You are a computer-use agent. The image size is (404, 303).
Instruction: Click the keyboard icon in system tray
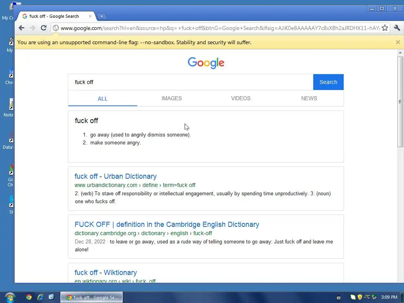click(x=339, y=297)
